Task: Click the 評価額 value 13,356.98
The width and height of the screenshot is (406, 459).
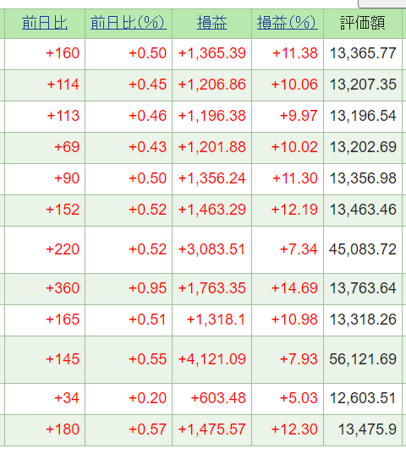Action: click(363, 178)
